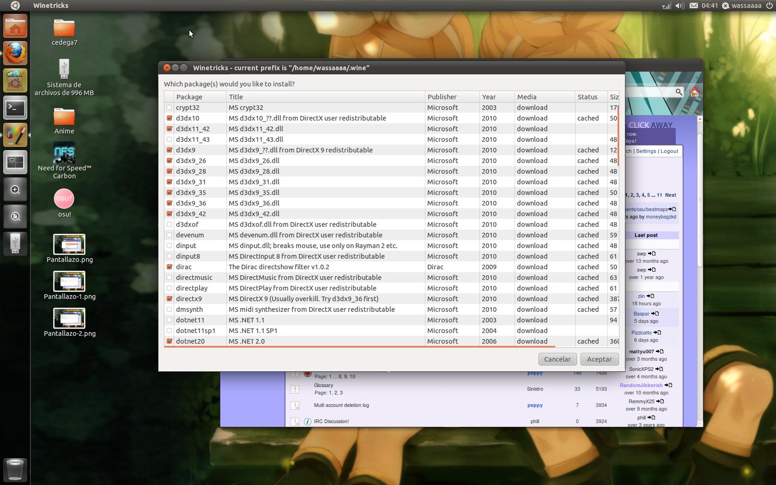The image size is (776, 485).
Task: Sort list by Year column header
Action: 497,97
